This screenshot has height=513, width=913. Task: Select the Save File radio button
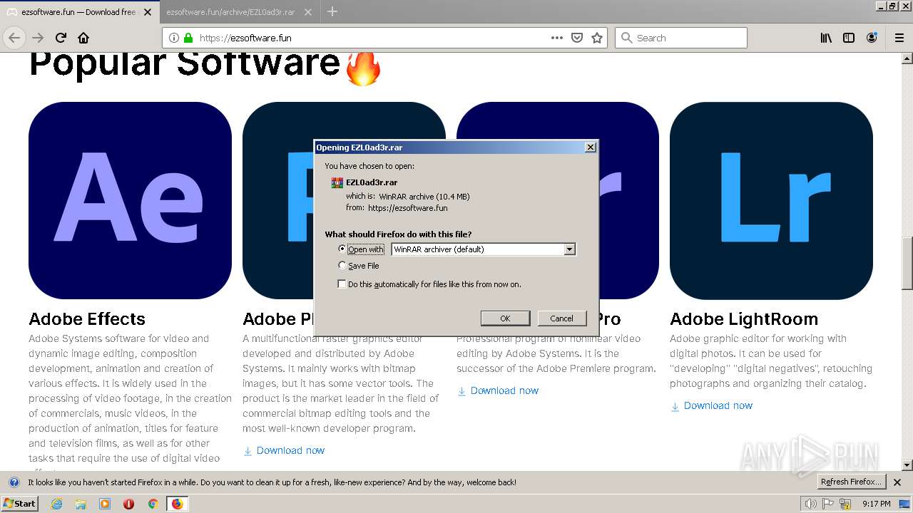(342, 266)
